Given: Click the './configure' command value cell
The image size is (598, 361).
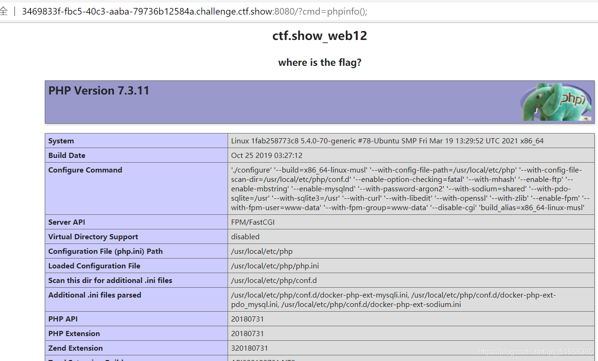Looking at the screenshot, I should (x=411, y=188).
